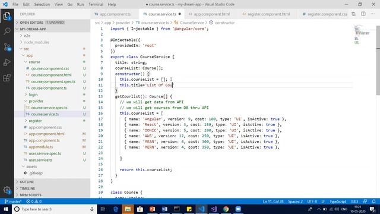Click constructor in the breadcrumb
The width and height of the screenshot is (380, 214).
point(225,23)
